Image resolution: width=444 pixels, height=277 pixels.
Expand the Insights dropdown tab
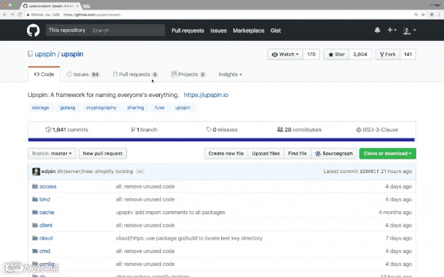click(230, 74)
